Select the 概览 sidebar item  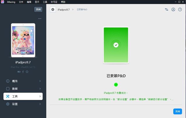pyautogui.click(x=23, y=81)
